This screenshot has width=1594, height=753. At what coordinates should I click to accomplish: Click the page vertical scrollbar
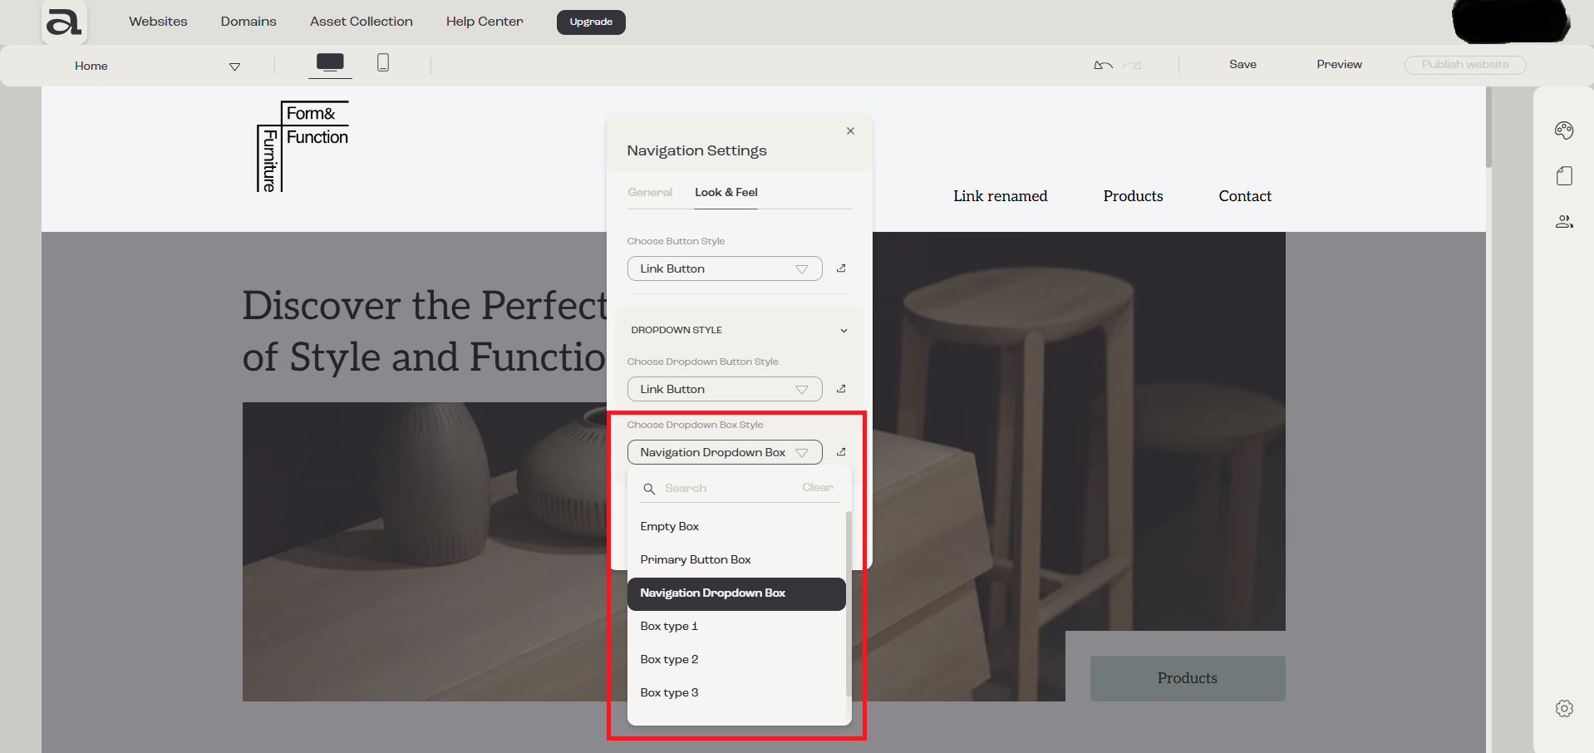tap(1488, 127)
